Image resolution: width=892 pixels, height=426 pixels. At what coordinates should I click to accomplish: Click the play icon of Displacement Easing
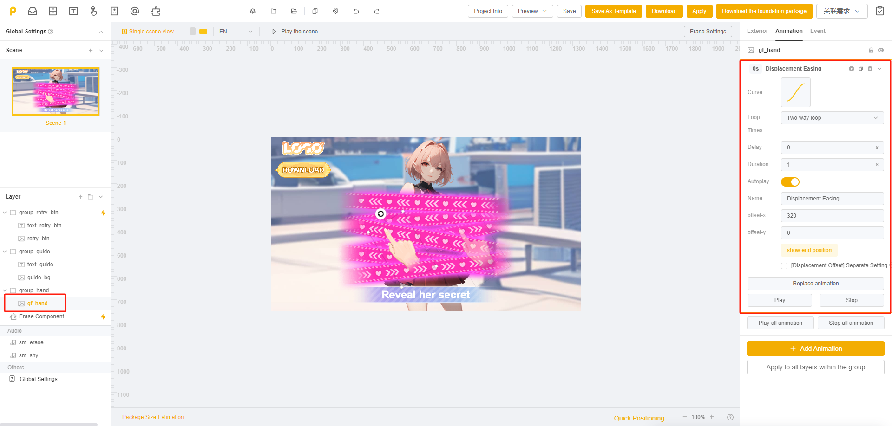pos(852,69)
